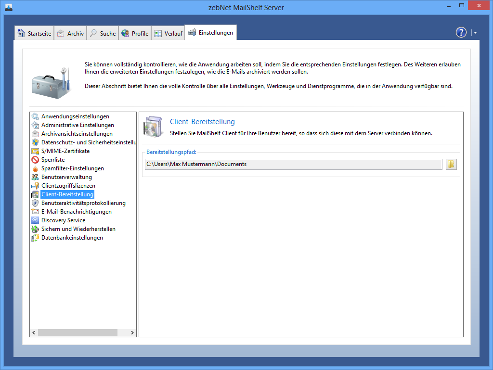Minimize the MailShelf Server window
The height and width of the screenshot is (370, 493).
[x=449, y=6]
